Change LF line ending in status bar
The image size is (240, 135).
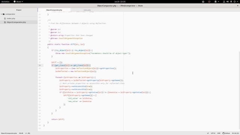tap(208, 133)
